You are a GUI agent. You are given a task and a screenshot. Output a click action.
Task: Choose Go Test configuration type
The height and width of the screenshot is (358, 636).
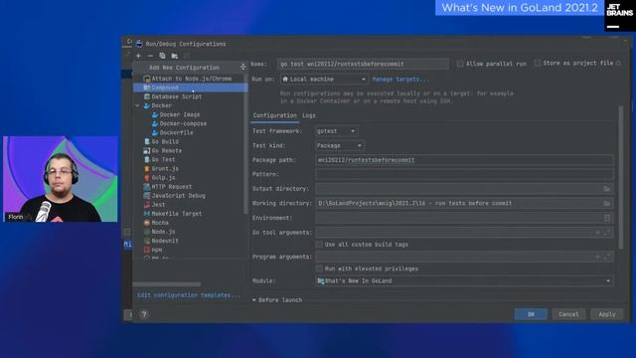coord(163,159)
